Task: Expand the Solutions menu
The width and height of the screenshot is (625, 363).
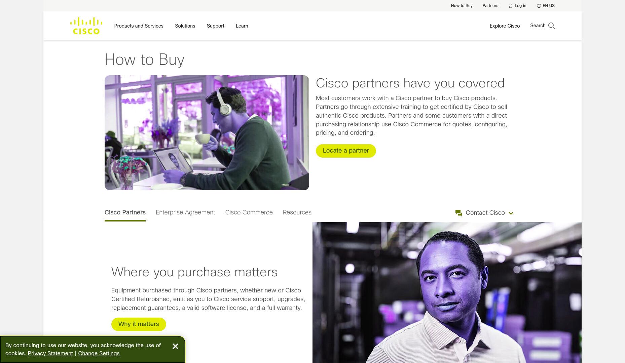Action: 185,26
